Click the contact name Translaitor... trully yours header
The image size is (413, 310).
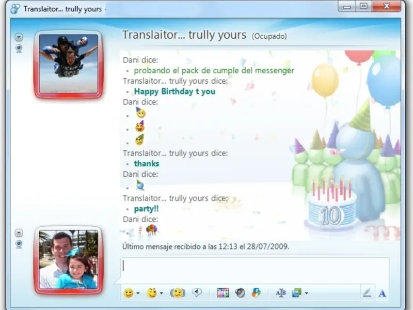click(184, 35)
